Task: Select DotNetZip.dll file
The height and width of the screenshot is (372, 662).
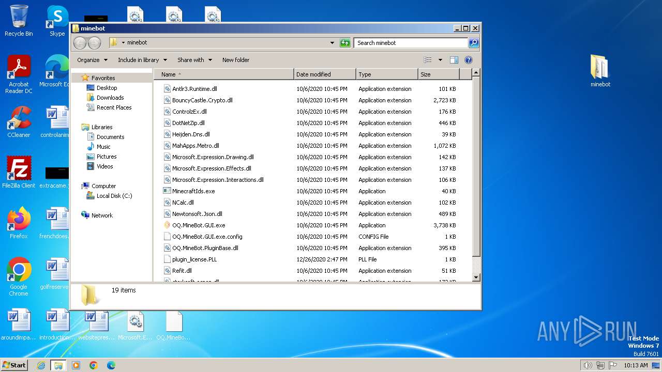Action: point(188,123)
